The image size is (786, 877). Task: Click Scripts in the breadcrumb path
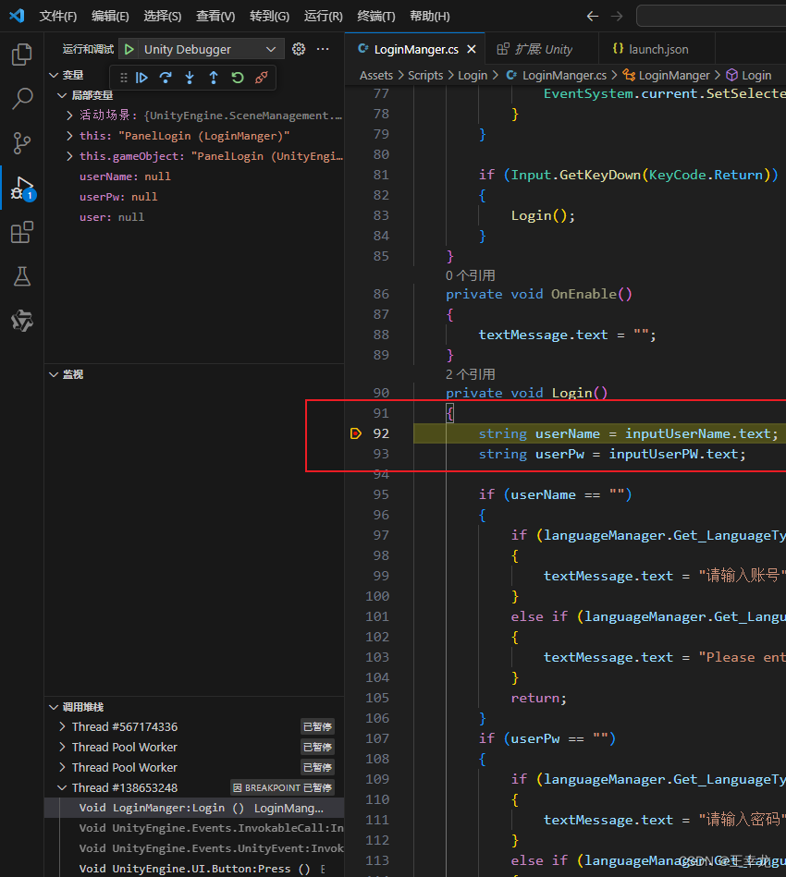(x=425, y=74)
